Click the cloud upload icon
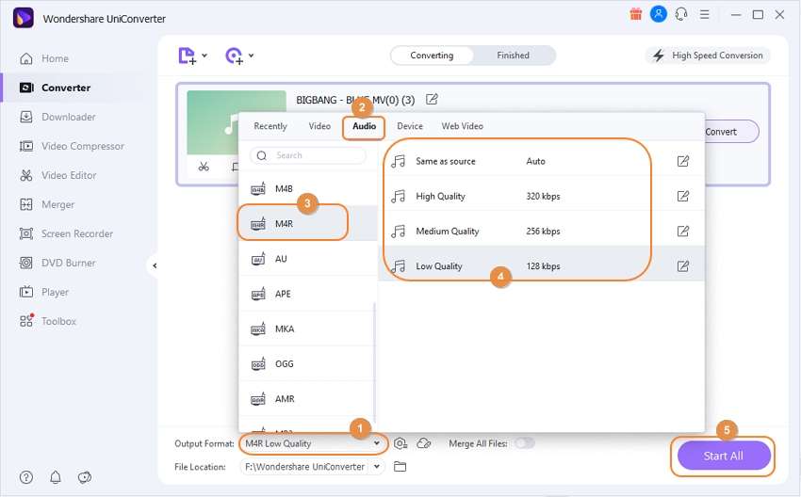 pyautogui.click(x=424, y=443)
